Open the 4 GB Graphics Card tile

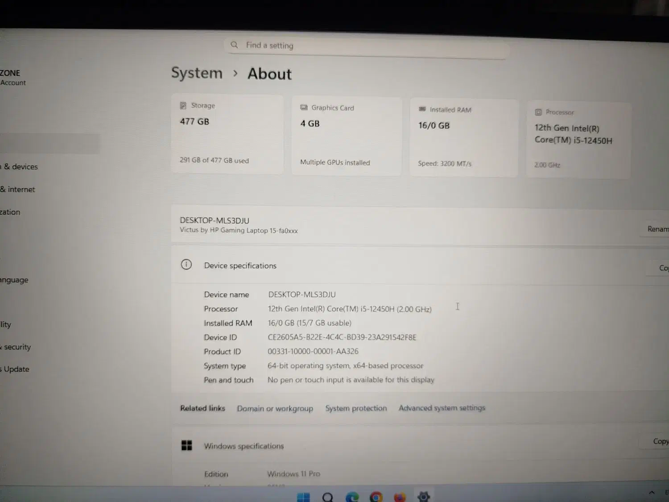(x=347, y=136)
